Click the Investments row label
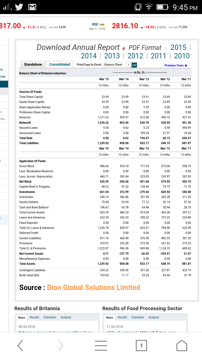 (x=27, y=192)
